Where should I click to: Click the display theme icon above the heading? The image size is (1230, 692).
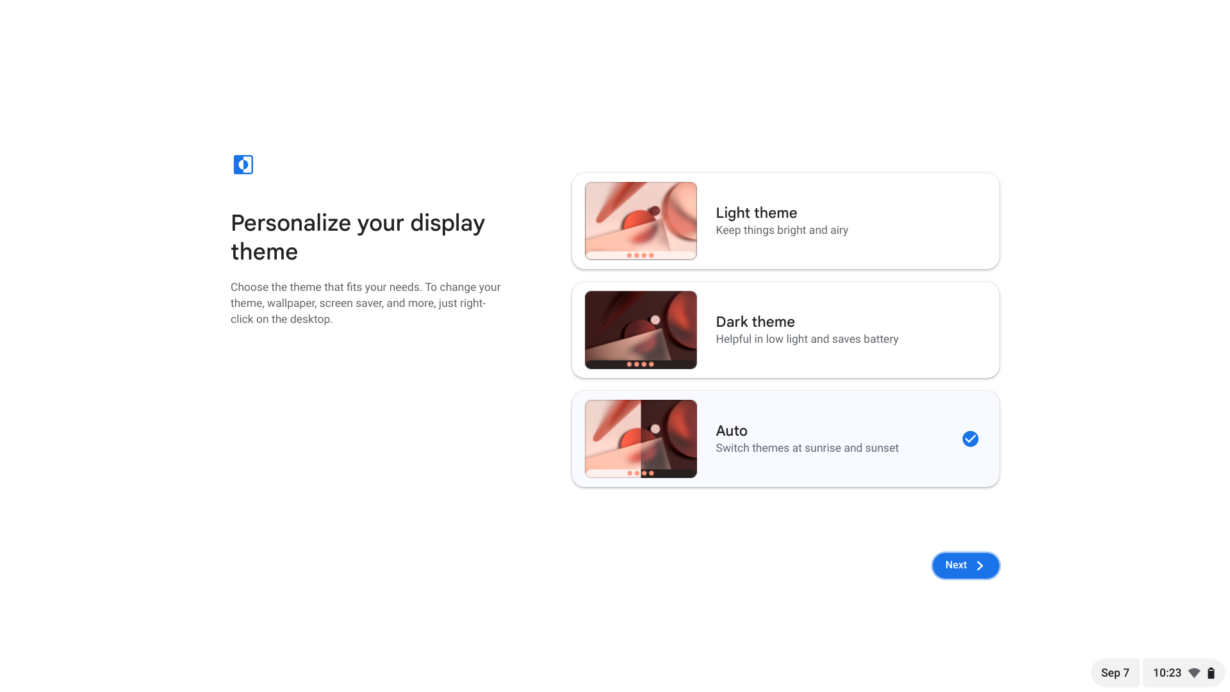(243, 165)
